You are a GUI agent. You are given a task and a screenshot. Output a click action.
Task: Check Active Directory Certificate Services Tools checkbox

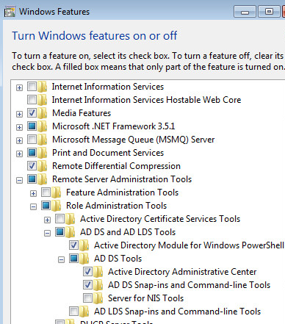pos(59,219)
